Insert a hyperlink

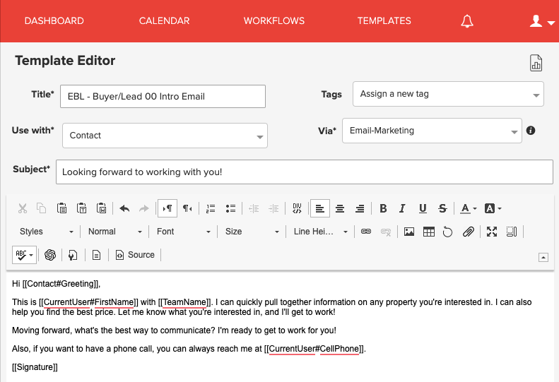(x=366, y=232)
